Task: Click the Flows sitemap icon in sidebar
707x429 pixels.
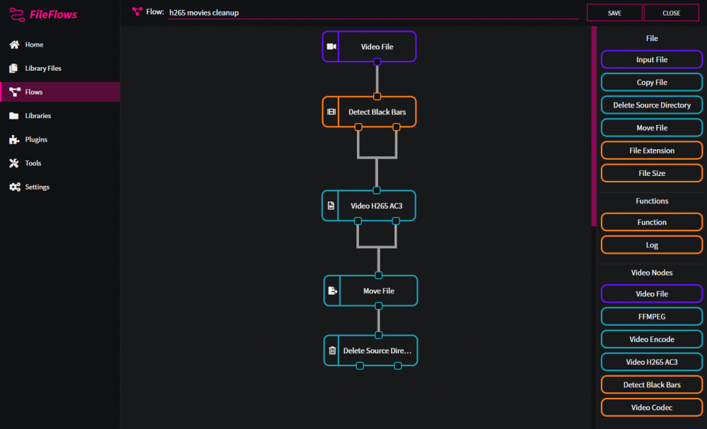Action: pos(14,92)
